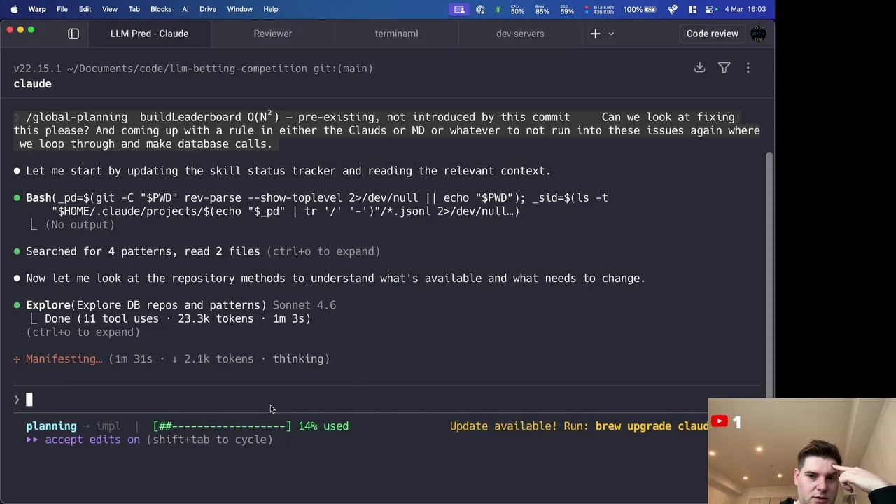
Task: Click the battery 100% indicator
Action: click(x=640, y=9)
